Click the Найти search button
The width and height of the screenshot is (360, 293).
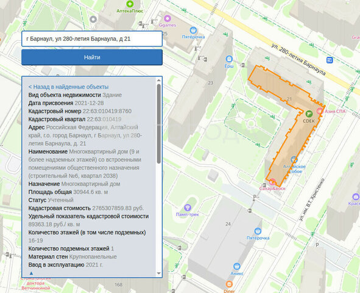[92, 57]
